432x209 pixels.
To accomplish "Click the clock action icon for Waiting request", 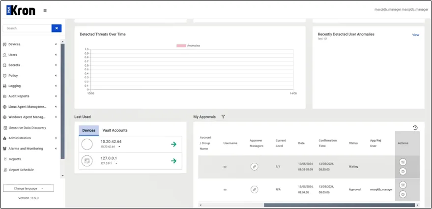I will click(403, 172).
